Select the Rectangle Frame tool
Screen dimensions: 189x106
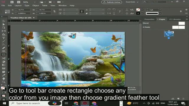point(4,51)
